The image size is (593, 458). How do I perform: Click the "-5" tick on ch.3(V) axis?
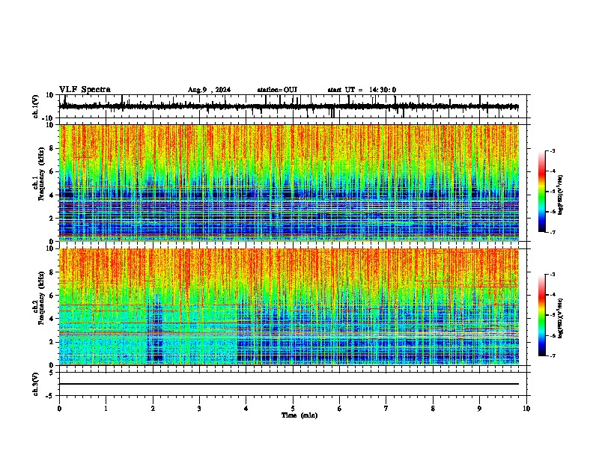tap(50, 396)
